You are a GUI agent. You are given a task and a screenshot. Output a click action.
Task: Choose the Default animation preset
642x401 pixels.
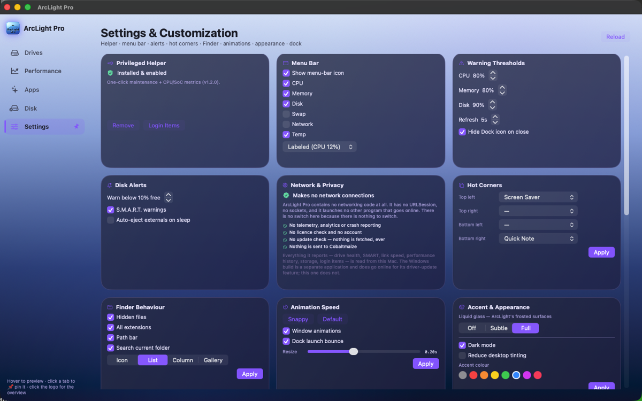point(332,319)
